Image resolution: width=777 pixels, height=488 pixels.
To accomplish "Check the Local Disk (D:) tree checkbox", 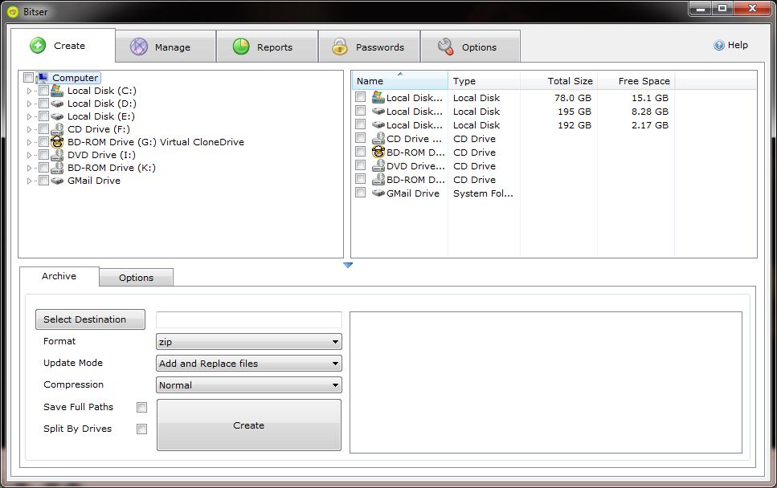I will point(43,104).
